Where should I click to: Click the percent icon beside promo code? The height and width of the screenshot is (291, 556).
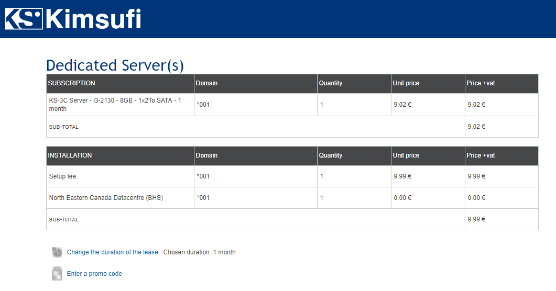click(x=57, y=274)
